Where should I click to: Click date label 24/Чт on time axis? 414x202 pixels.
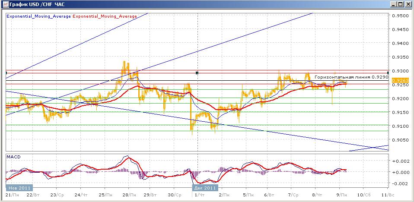point(82,195)
